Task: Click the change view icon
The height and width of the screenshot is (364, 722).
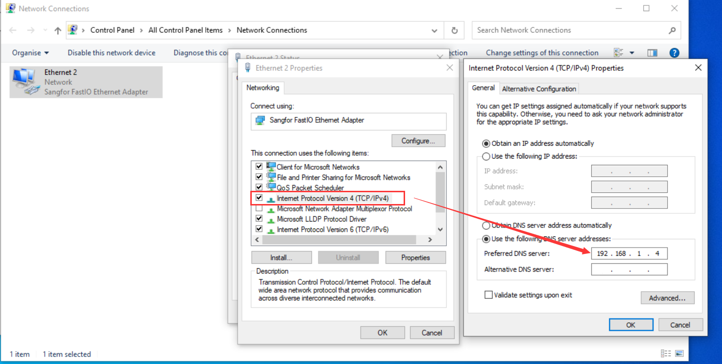Action: (618, 53)
